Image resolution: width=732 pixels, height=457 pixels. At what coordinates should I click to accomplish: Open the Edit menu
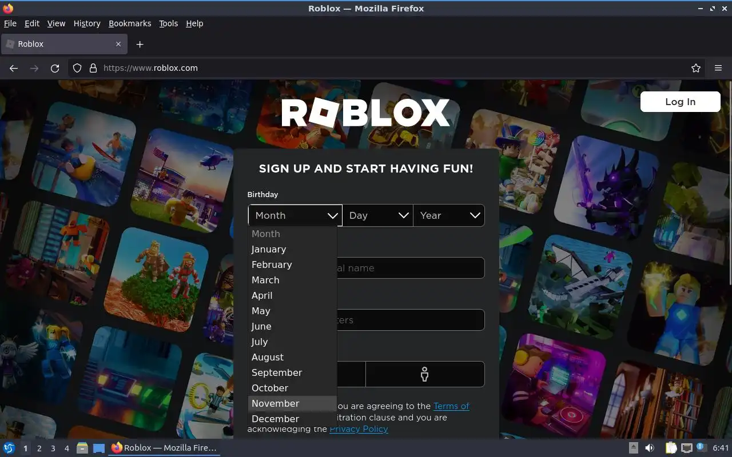tap(32, 23)
